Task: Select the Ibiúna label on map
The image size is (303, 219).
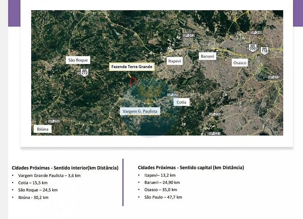Action: [42, 129]
